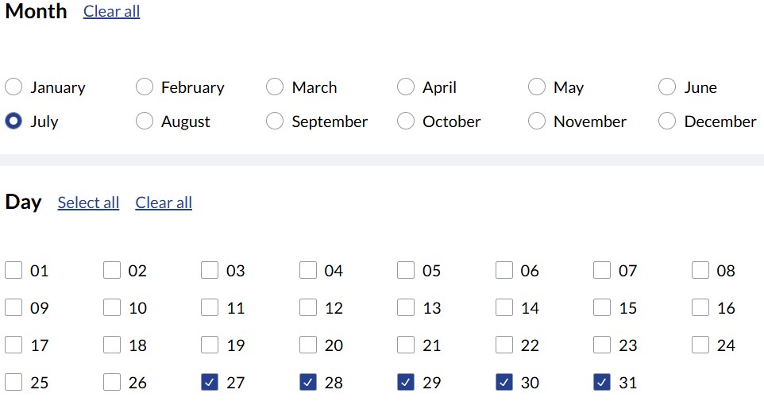Choose March as the month

point(275,87)
